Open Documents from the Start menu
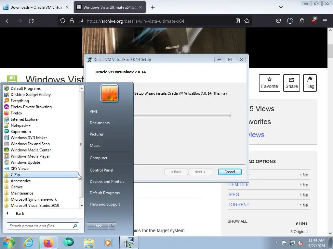This screenshot has height=249, width=333. pyautogui.click(x=100, y=123)
